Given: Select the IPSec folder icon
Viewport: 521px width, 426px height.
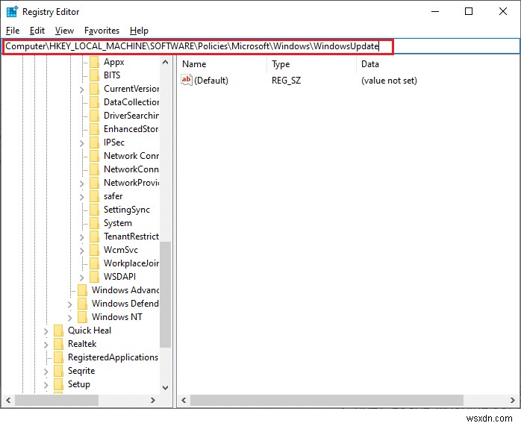Looking at the screenshot, I should tap(94, 142).
